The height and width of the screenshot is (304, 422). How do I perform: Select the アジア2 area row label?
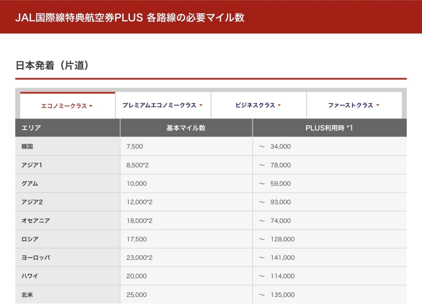pyautogui.click(x=32, y=202)
